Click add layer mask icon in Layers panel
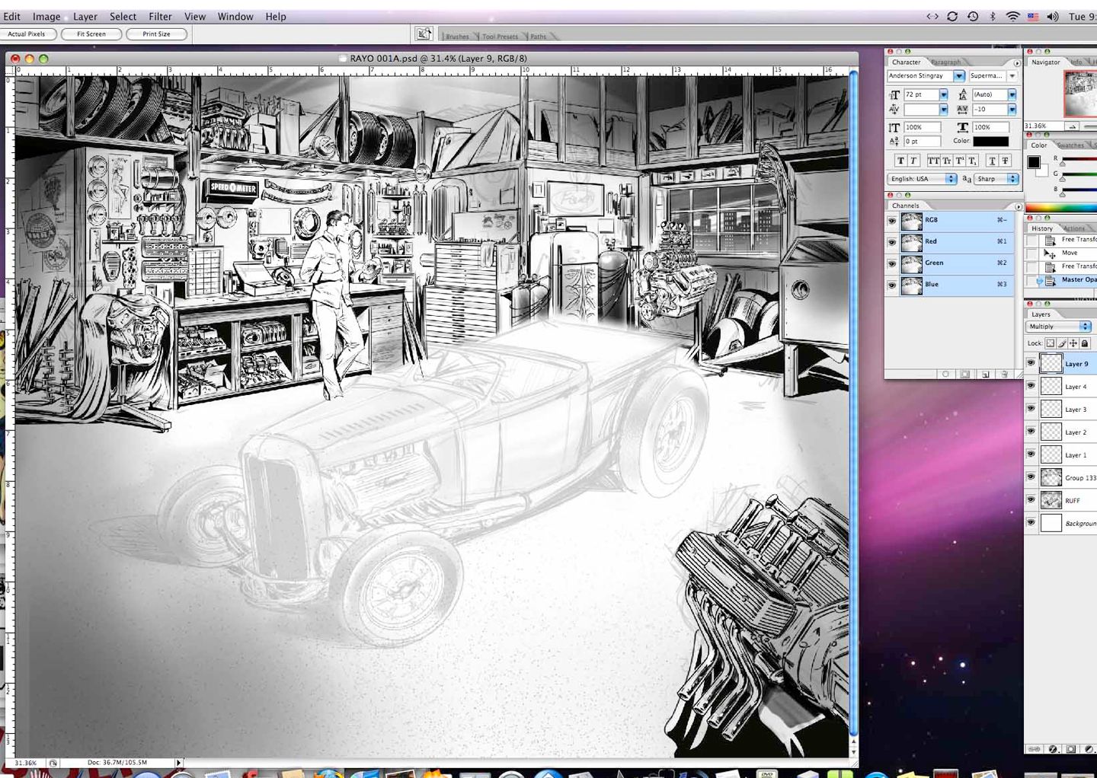The width and height of the screenshot is (1097, 778). click(x=1071, y=750)
